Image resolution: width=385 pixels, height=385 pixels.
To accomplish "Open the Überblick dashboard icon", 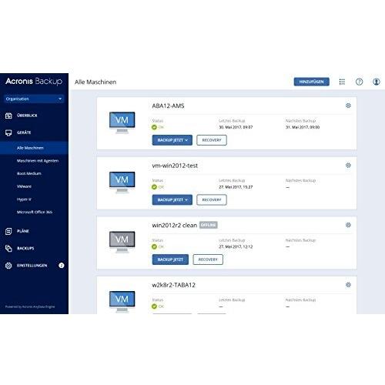I will (x=8, y=115).
